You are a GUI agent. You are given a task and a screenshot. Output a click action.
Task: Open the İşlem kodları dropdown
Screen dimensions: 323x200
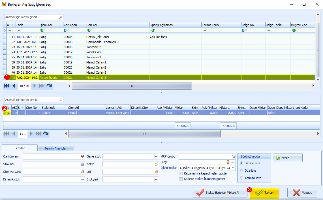[x=233, y=168]
